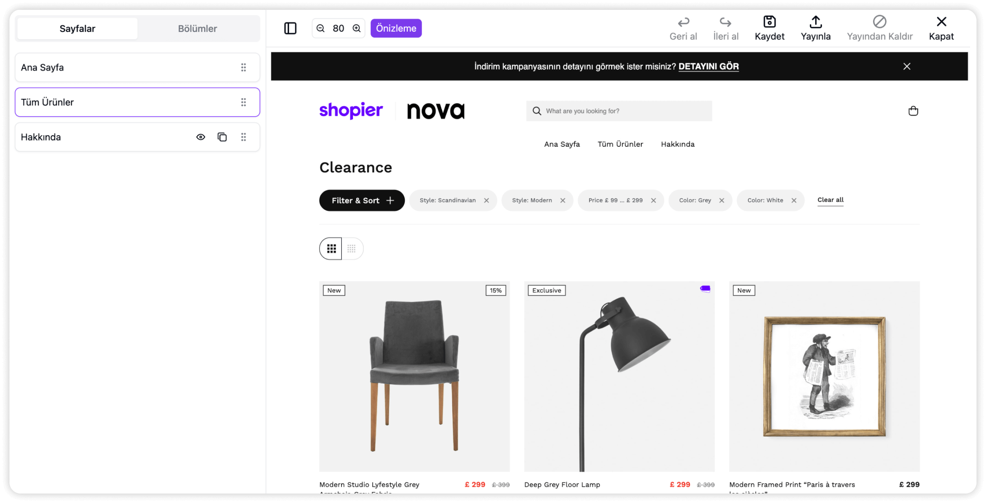Viewport: 986px width, 503px height.
Task: Click the Clear all filters link
Action: 830,200
